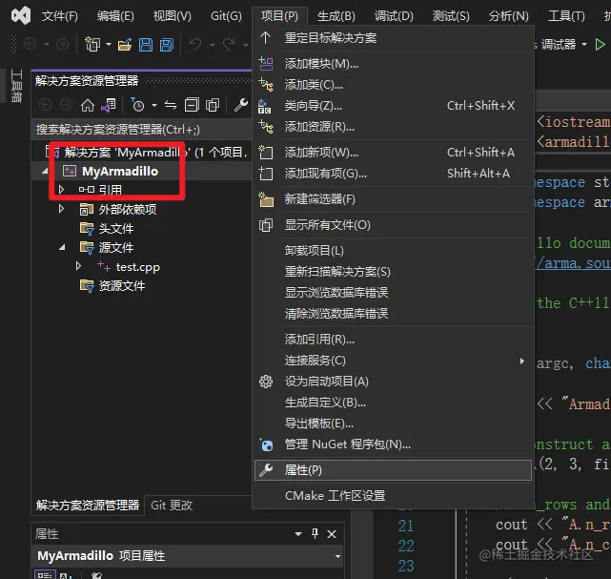611x579 pixels.
Task: Open undo history dropdown arrow
Action: 213,45
